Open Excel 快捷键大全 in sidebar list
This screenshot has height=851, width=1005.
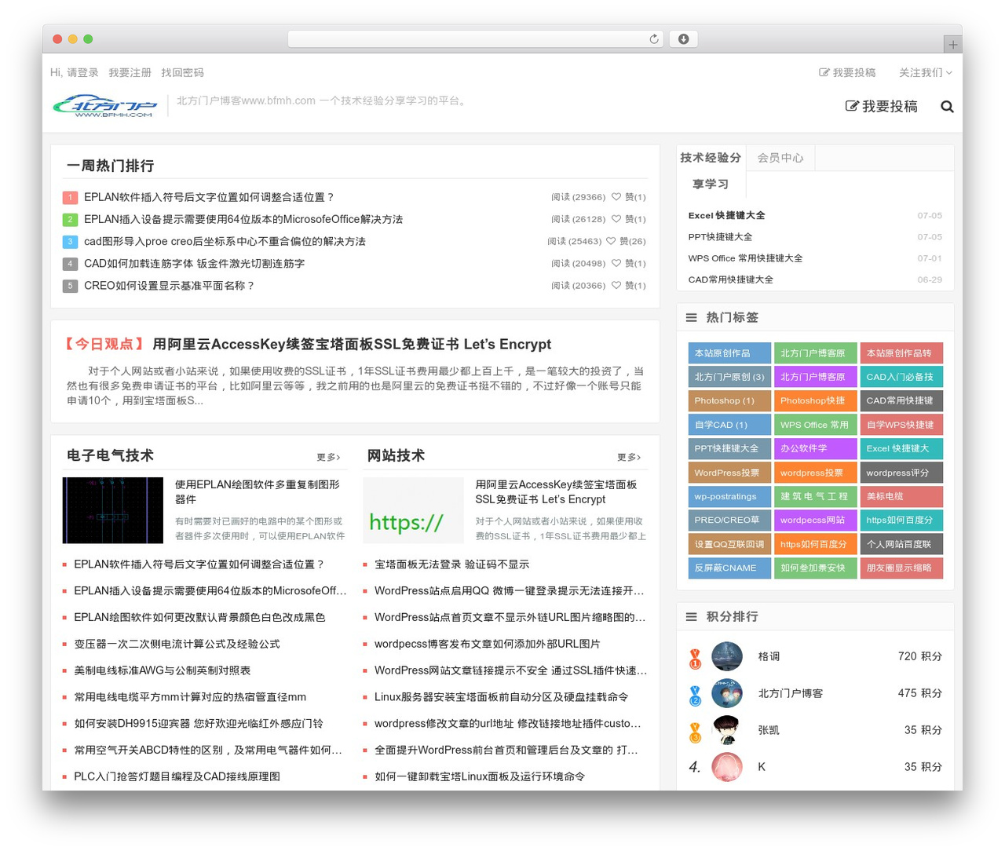(726, 215)
